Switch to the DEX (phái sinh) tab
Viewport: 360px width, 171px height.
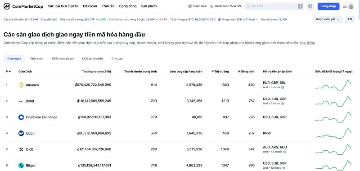click(x=93, y=58)
